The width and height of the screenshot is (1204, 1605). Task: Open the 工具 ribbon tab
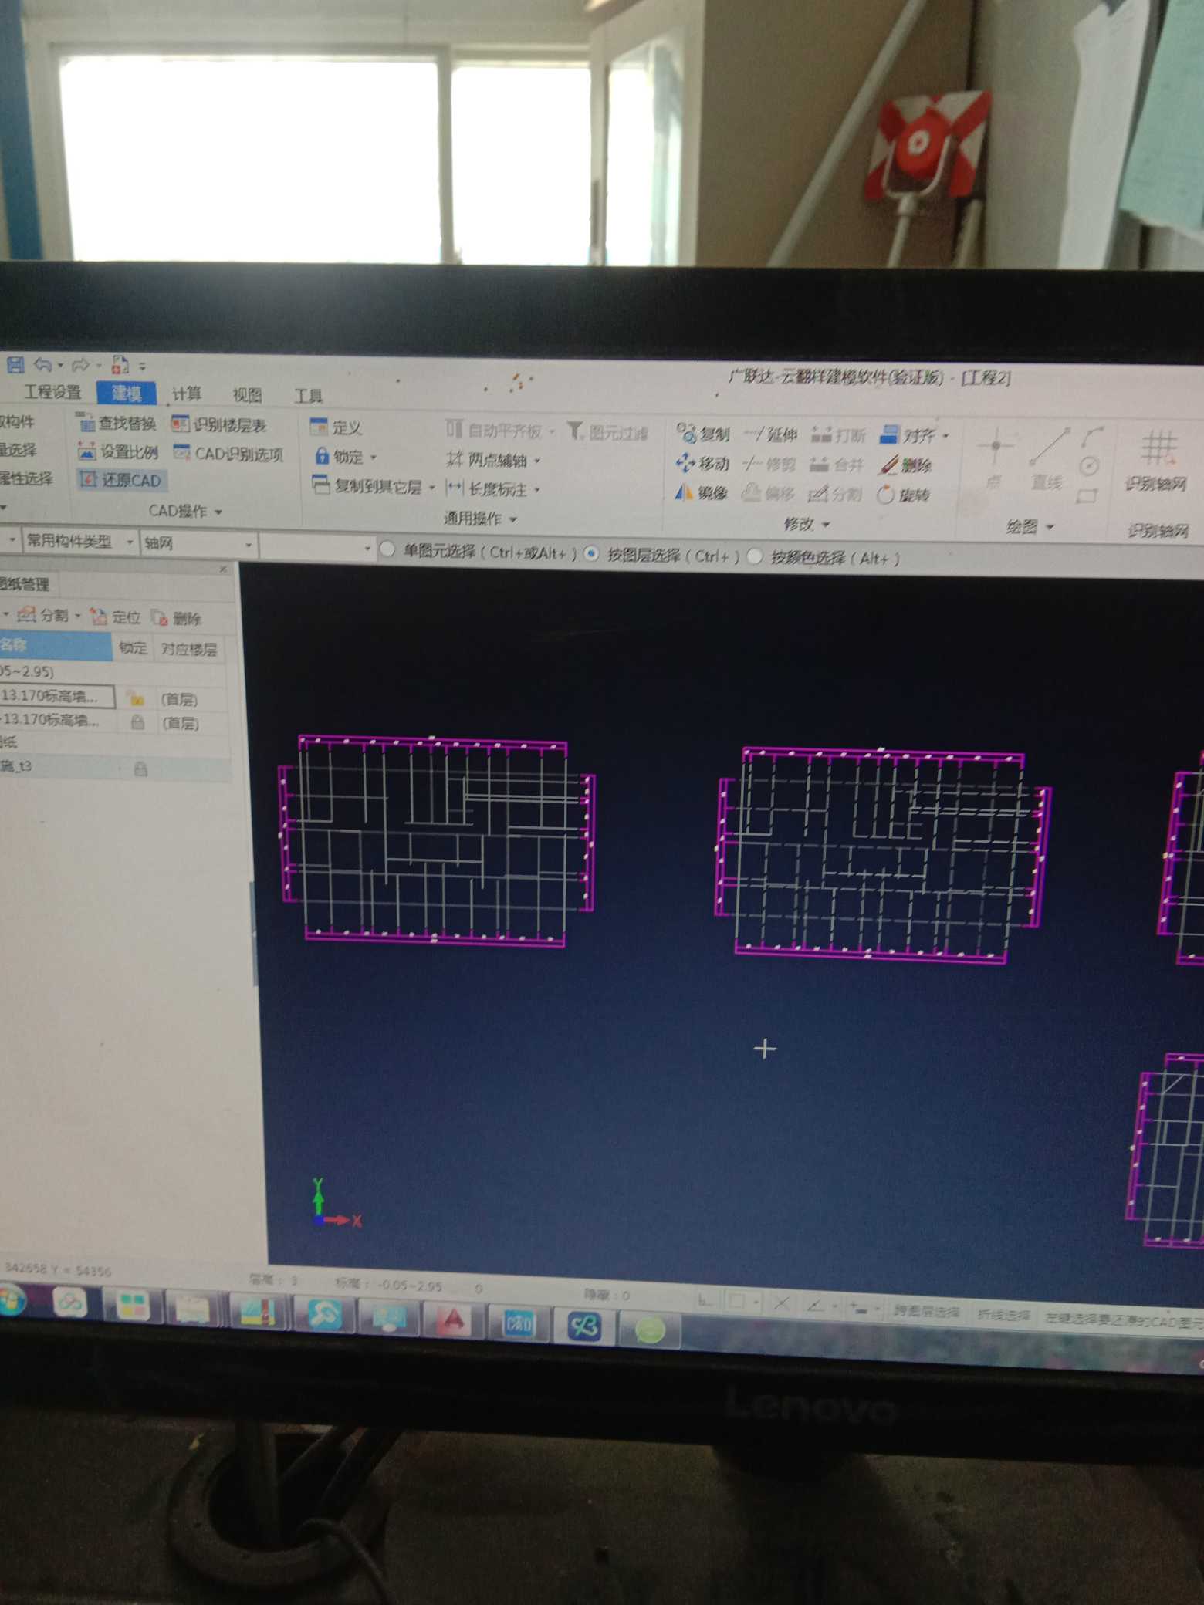tap(308, 396)
